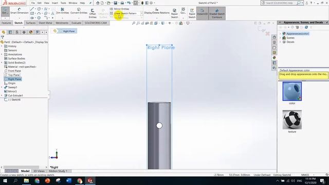Open the PropertyManager tab icon
This screenshot has width=329, height=185.
[x=10, y=32]
